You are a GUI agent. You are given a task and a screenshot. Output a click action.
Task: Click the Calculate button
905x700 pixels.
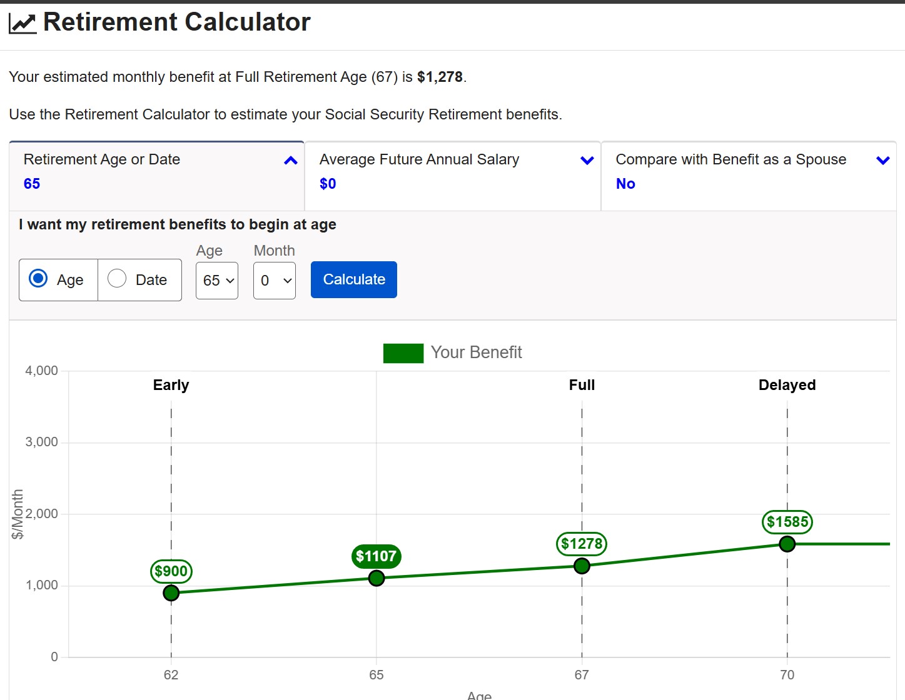tap(354, 279)
